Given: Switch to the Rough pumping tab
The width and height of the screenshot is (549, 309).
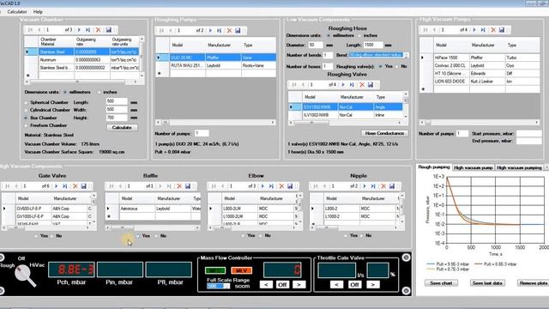Looking at the screenshot, I should 434,167.
